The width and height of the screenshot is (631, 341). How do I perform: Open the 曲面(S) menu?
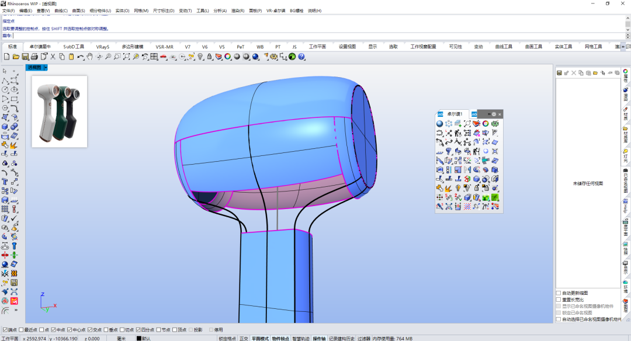[78, 11]
